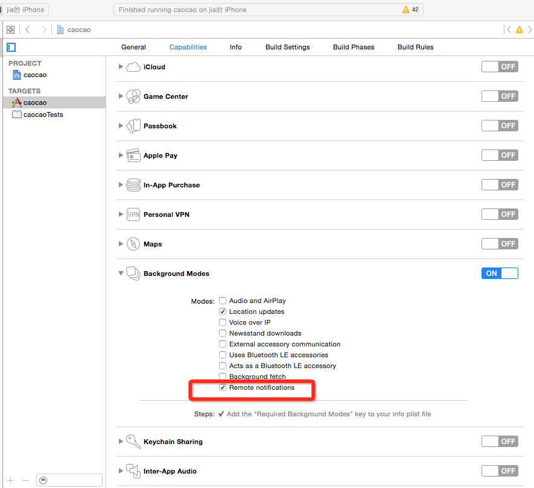Viewport: 534px width, 488px height.
Task: Check Audio and AirPlay mode
Action: pyautogui.click(x=223, y=301)
